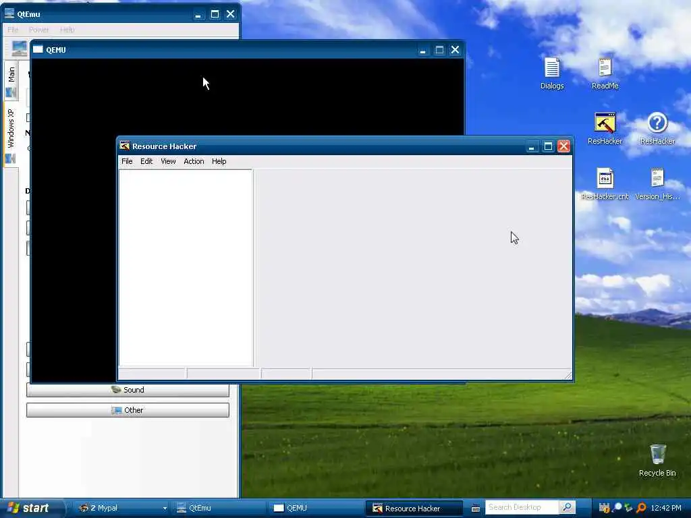Switch to QtEmu via taskbar button
Screen dimensions: 691x518
pos(219,508)
